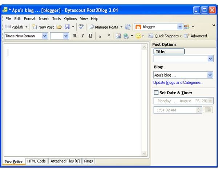Viewport: 218px width, 169px height.
Task: Open the Quick Snippets menu
Action: [x=165, y=36]
